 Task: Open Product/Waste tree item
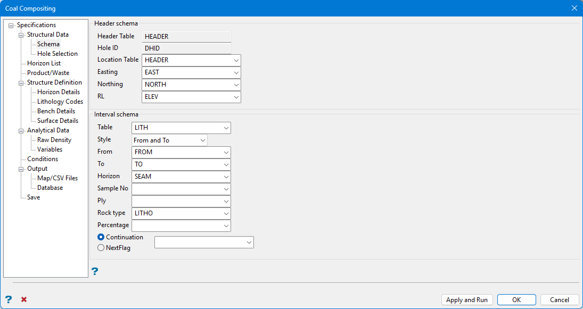point(48,73)
